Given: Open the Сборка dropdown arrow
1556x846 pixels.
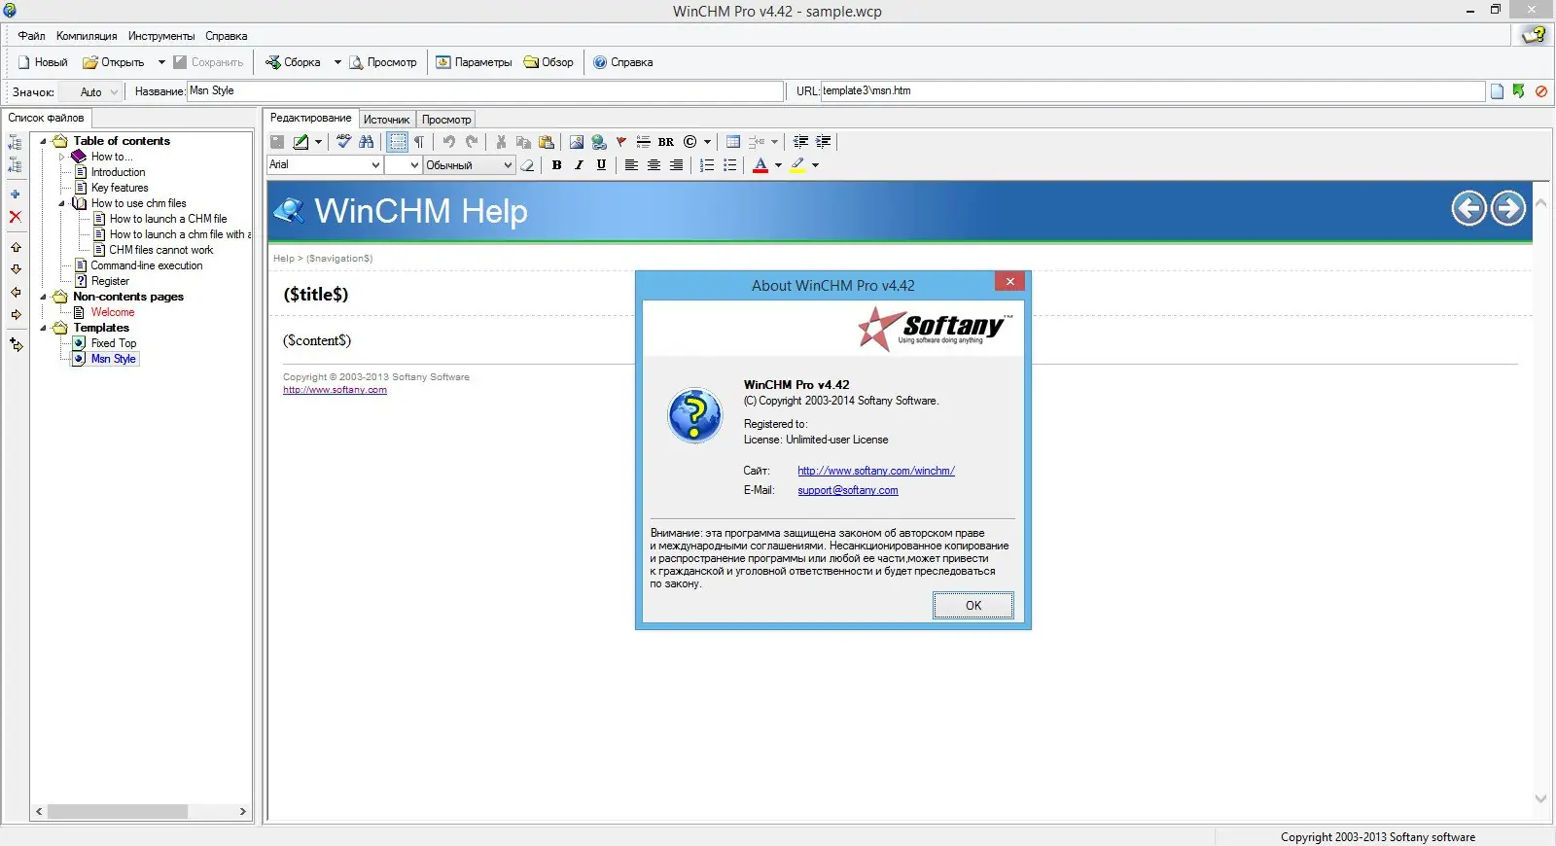Looking at the screenshot, I should tap(337, 62).
